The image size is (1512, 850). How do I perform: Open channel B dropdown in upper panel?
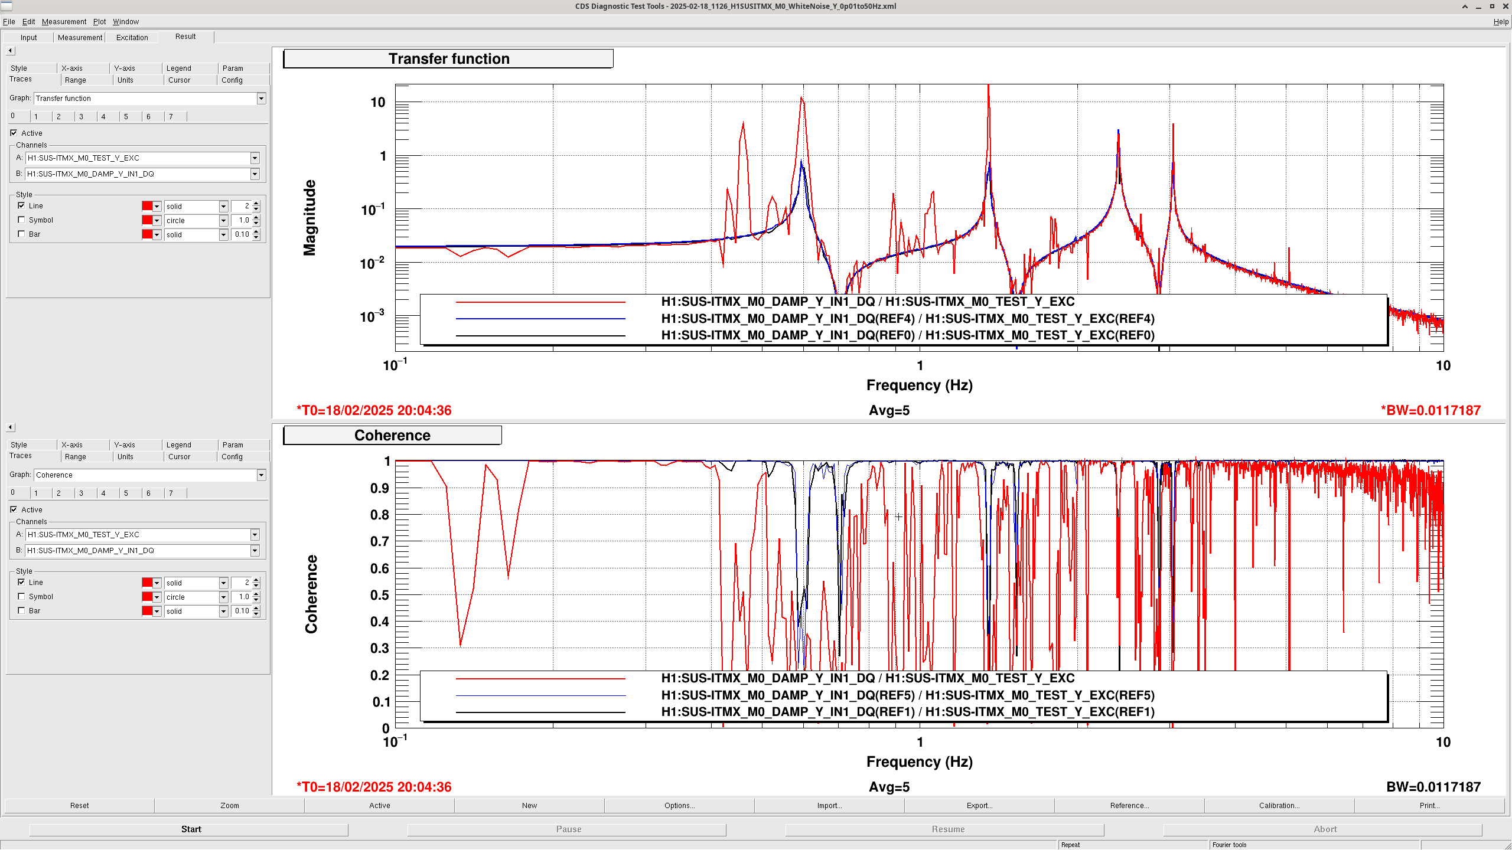tap(255, 174)
